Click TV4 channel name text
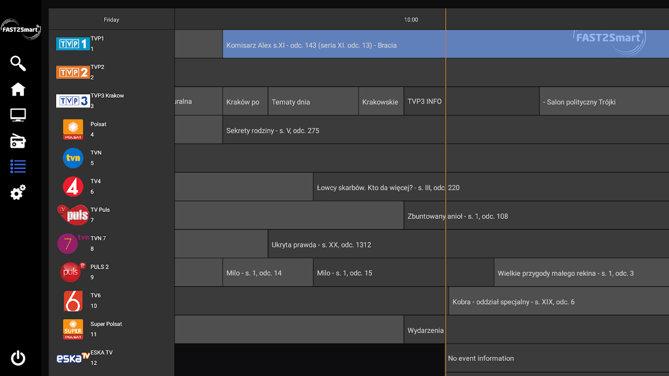Viewport: 669px width, 376px height. [x=96, y=181]
